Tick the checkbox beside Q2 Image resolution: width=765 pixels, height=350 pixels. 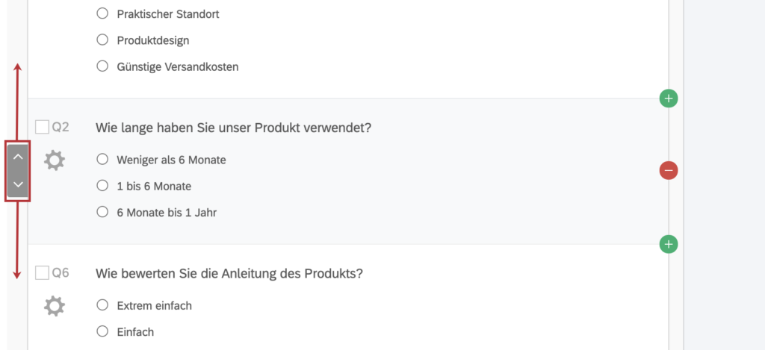(42, 127)
